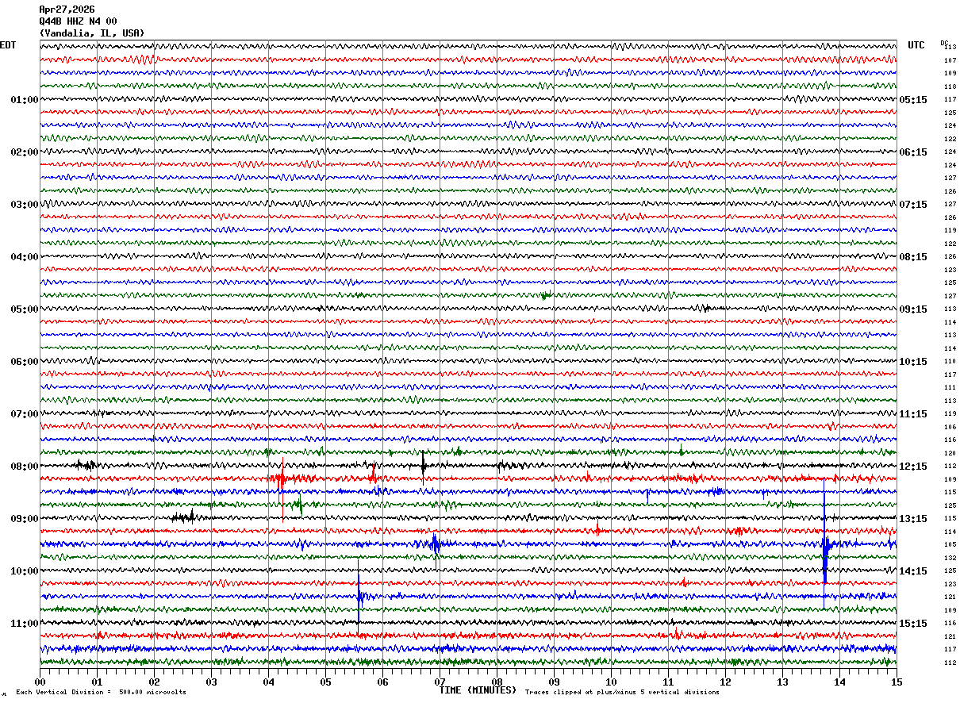960x703 pixels.
Task: Click the location '(Vandalia, IL, USA)'
Action: (x=92, y=33)
